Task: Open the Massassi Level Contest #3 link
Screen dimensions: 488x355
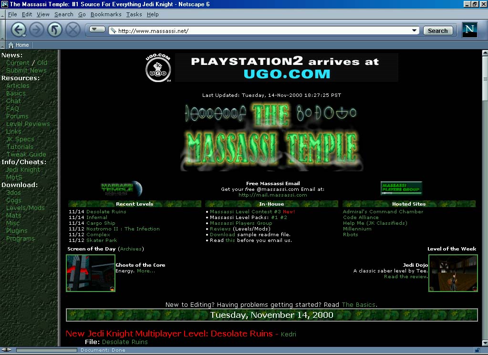Action: click(x=245, y=211)
